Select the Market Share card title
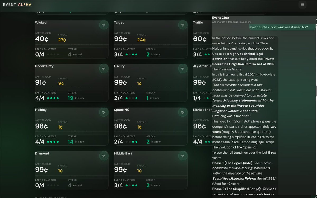The height and width of the screenshot is (198, 317). tap(202, 110)
